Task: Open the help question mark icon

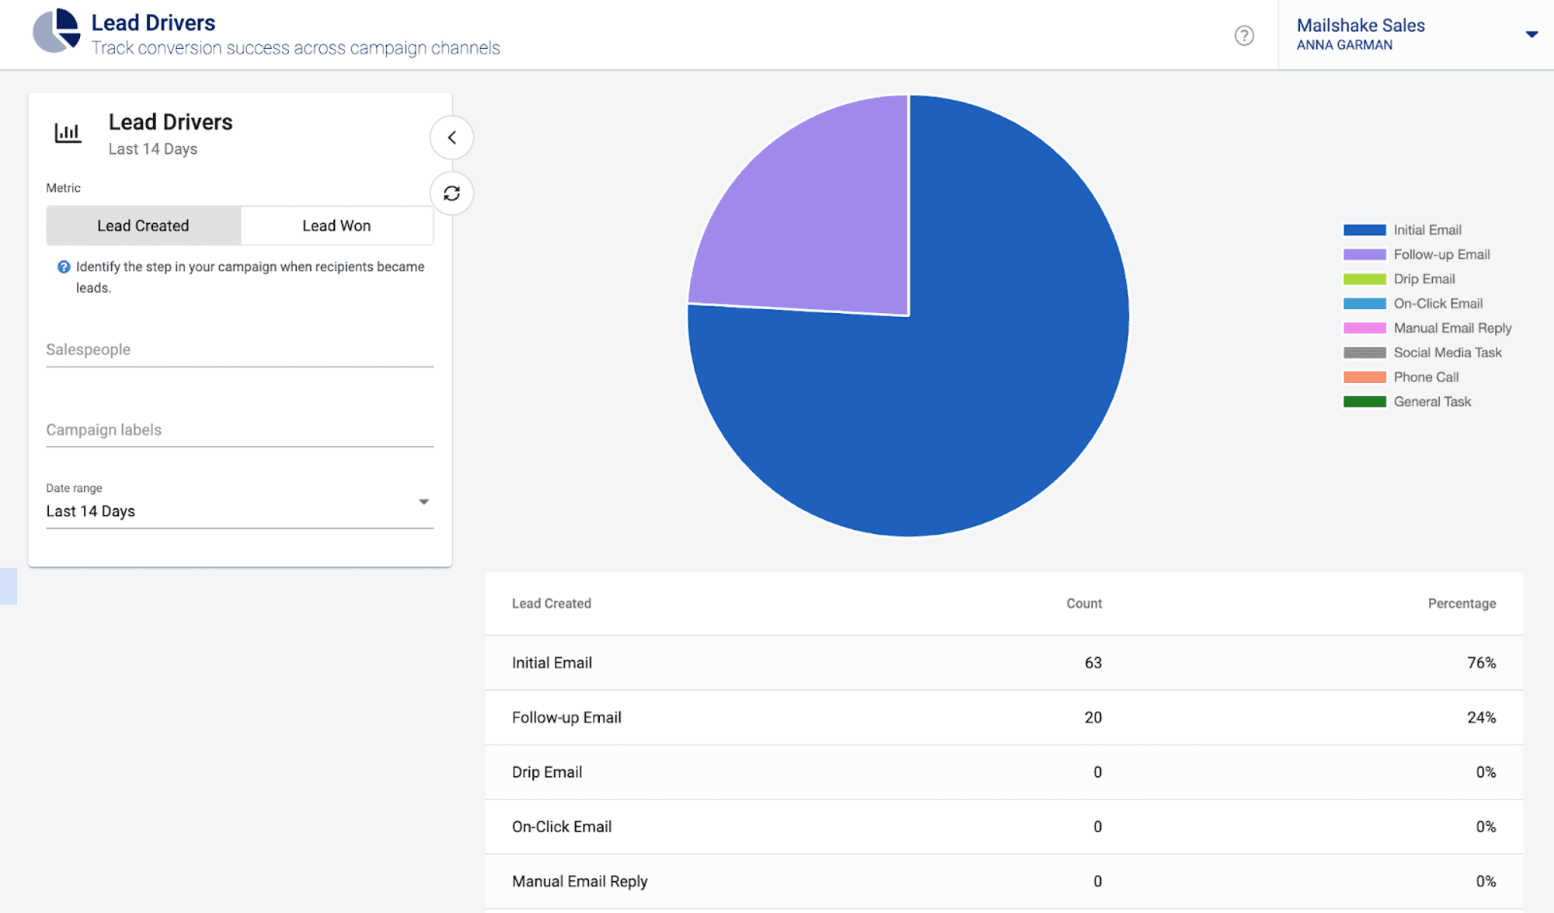Action: 1245,36
